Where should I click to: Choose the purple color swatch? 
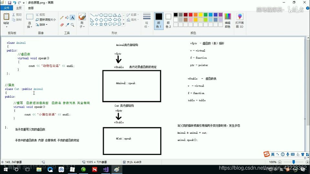coord(221,15)
